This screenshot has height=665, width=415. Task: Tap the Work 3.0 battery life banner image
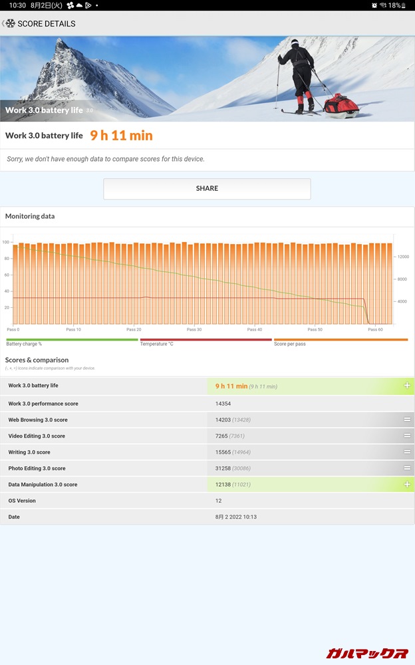click(x=207, y=78)
